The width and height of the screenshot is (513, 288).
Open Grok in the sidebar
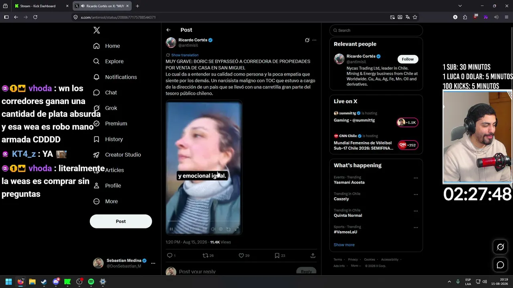(105, 108)
